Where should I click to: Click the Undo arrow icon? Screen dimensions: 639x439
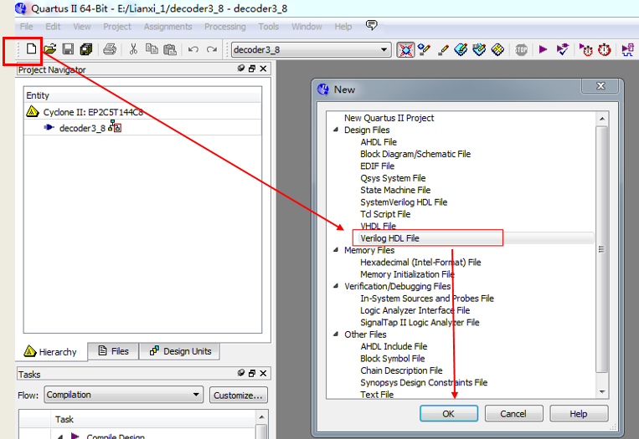pos(193,49)
